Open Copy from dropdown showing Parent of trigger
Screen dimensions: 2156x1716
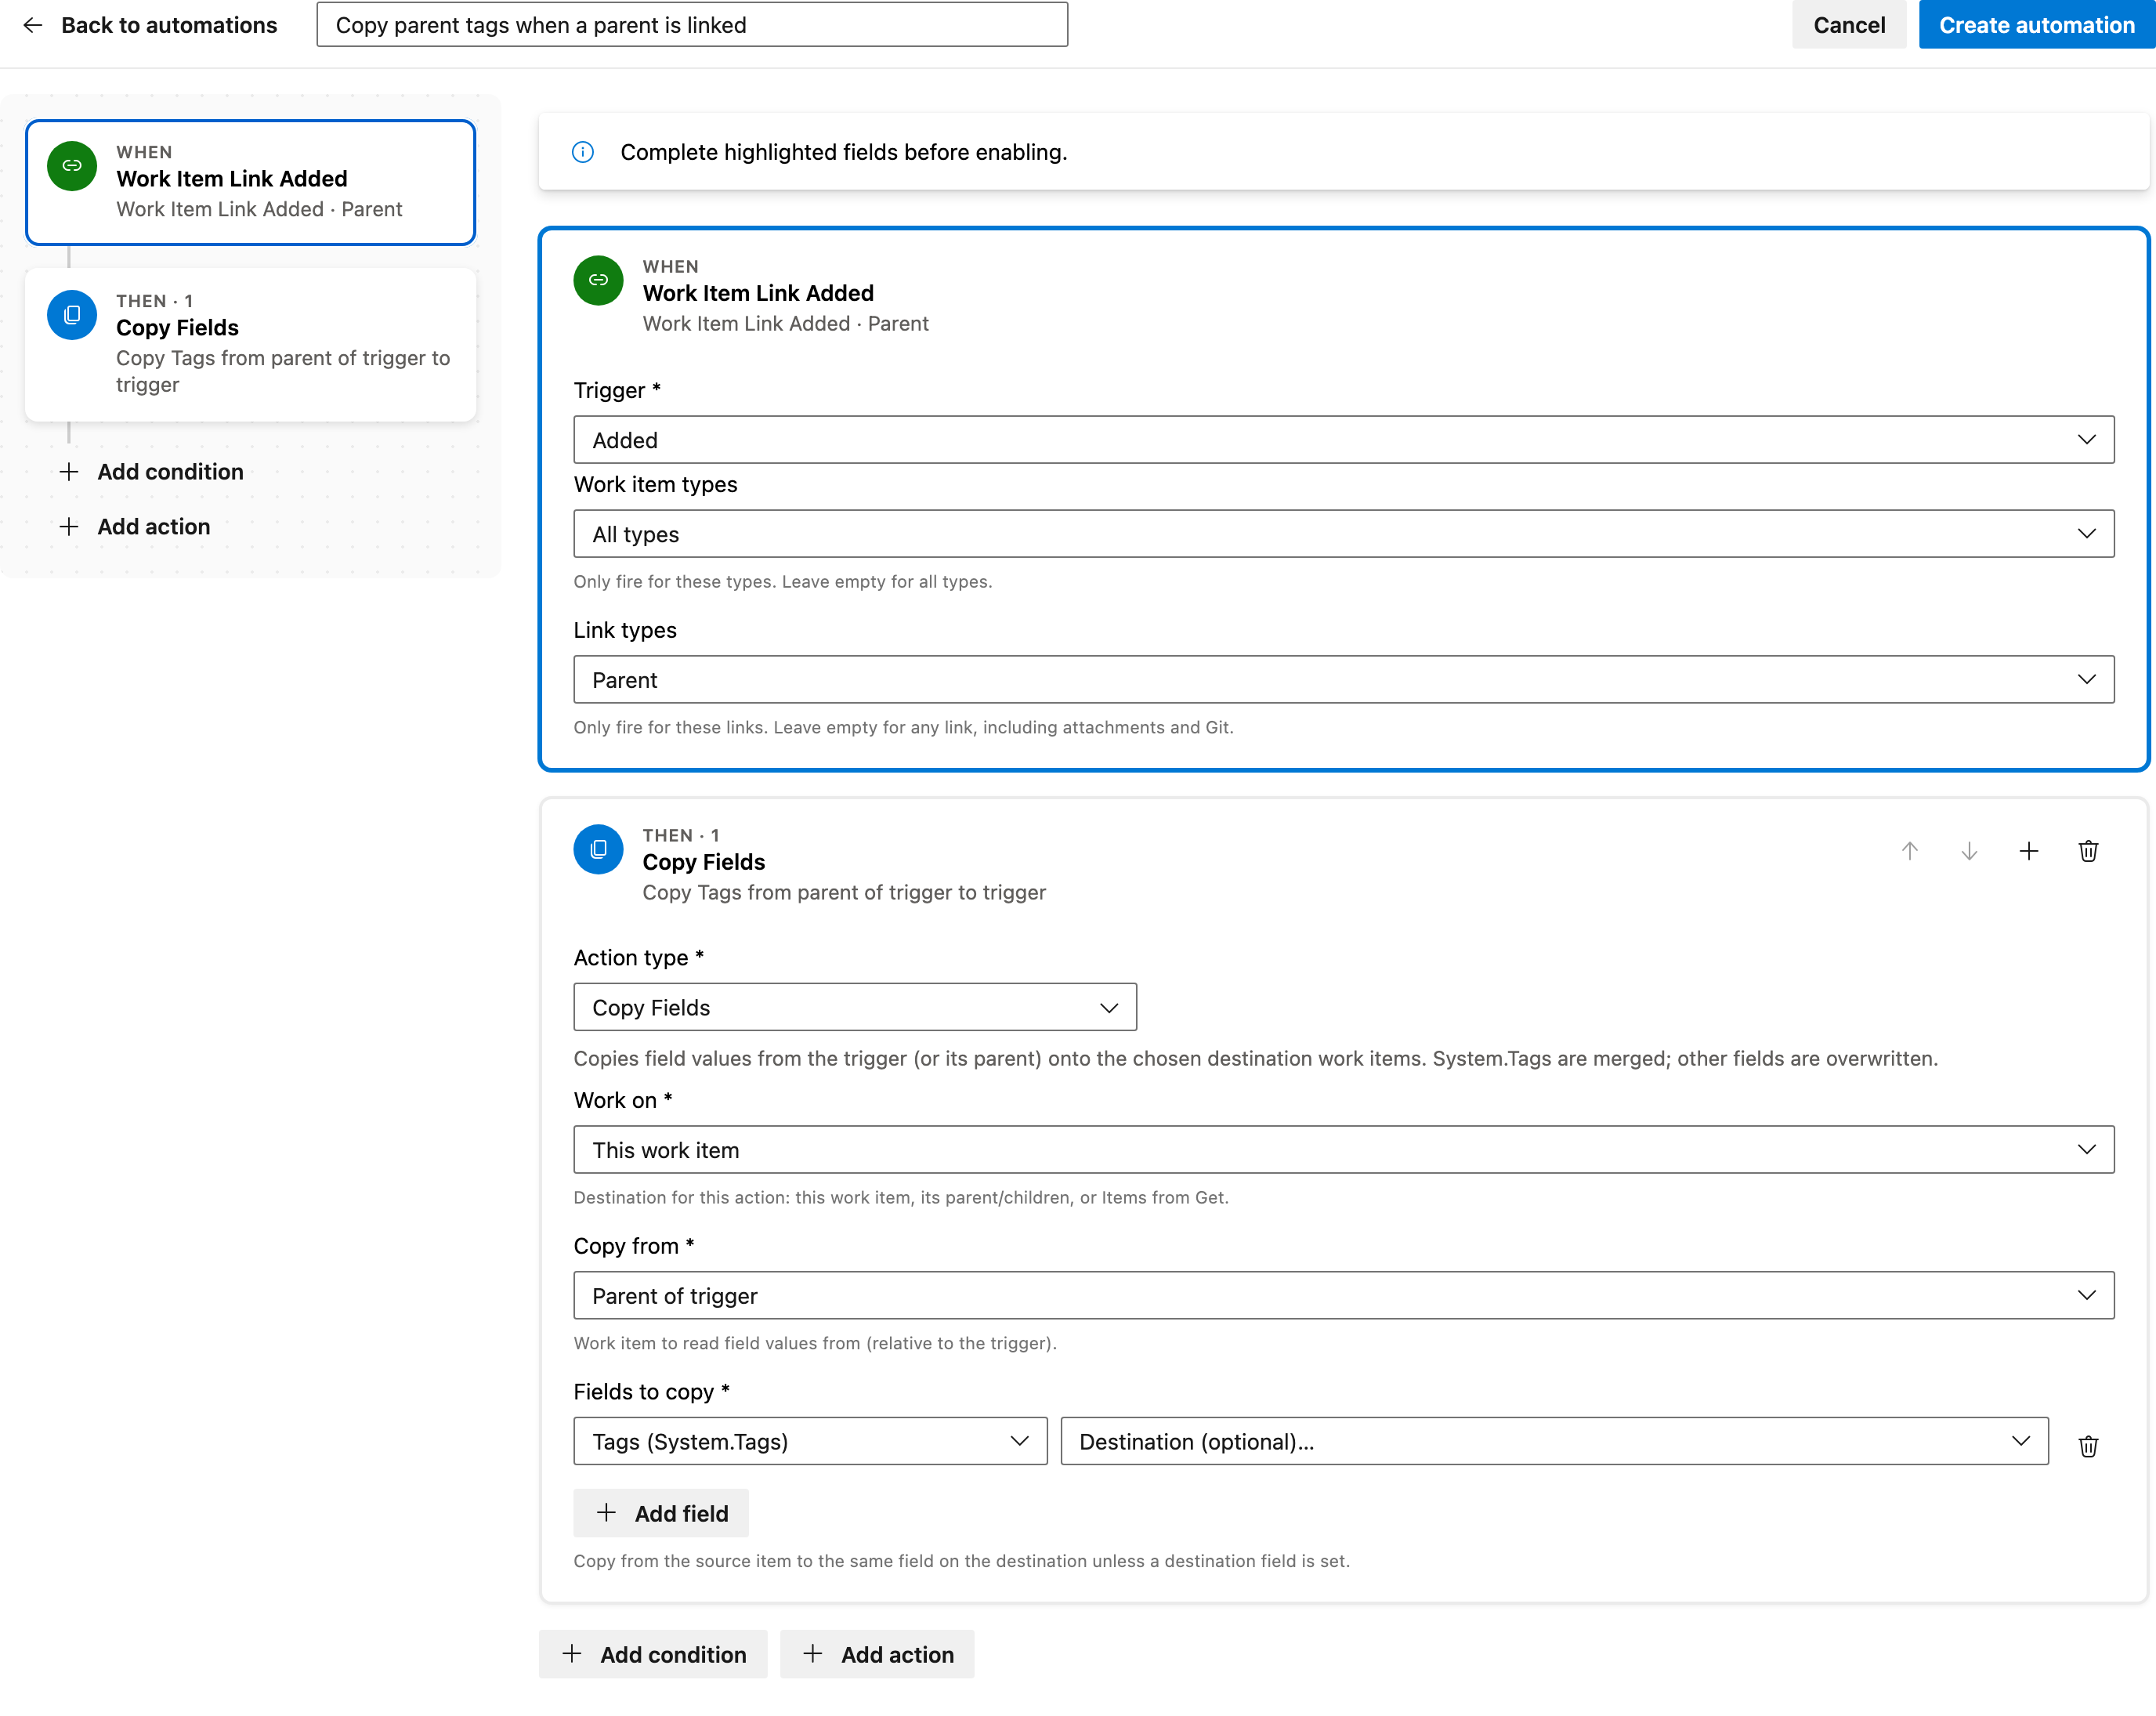click(x=1344, y=1296)
